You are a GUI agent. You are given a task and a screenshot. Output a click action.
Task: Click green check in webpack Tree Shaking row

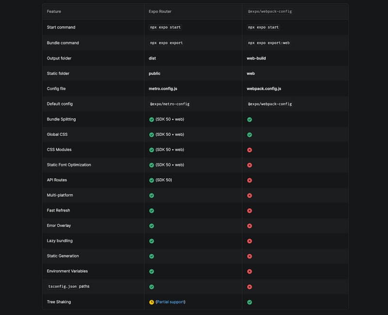point(249,302)
